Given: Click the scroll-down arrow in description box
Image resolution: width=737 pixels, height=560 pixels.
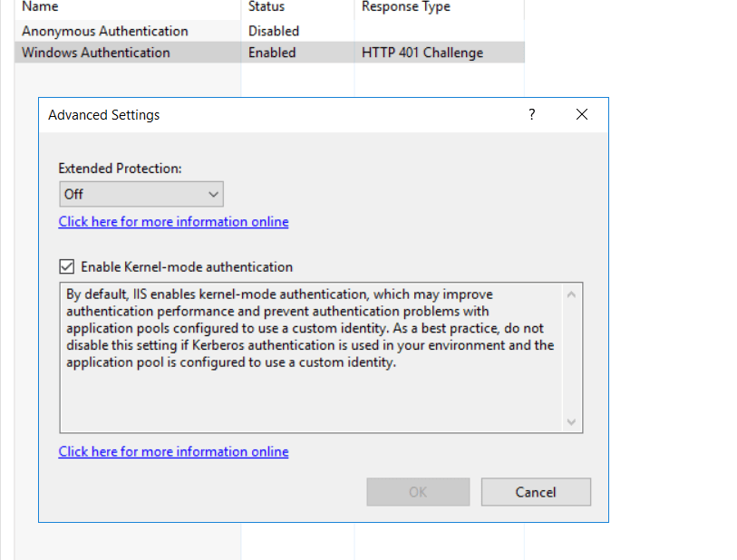Looking at the screenshot, I should pos(571,421).
